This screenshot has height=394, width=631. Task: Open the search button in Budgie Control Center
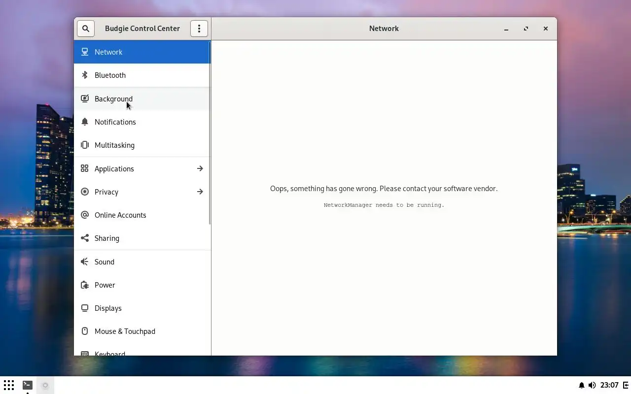pos(86,29)
